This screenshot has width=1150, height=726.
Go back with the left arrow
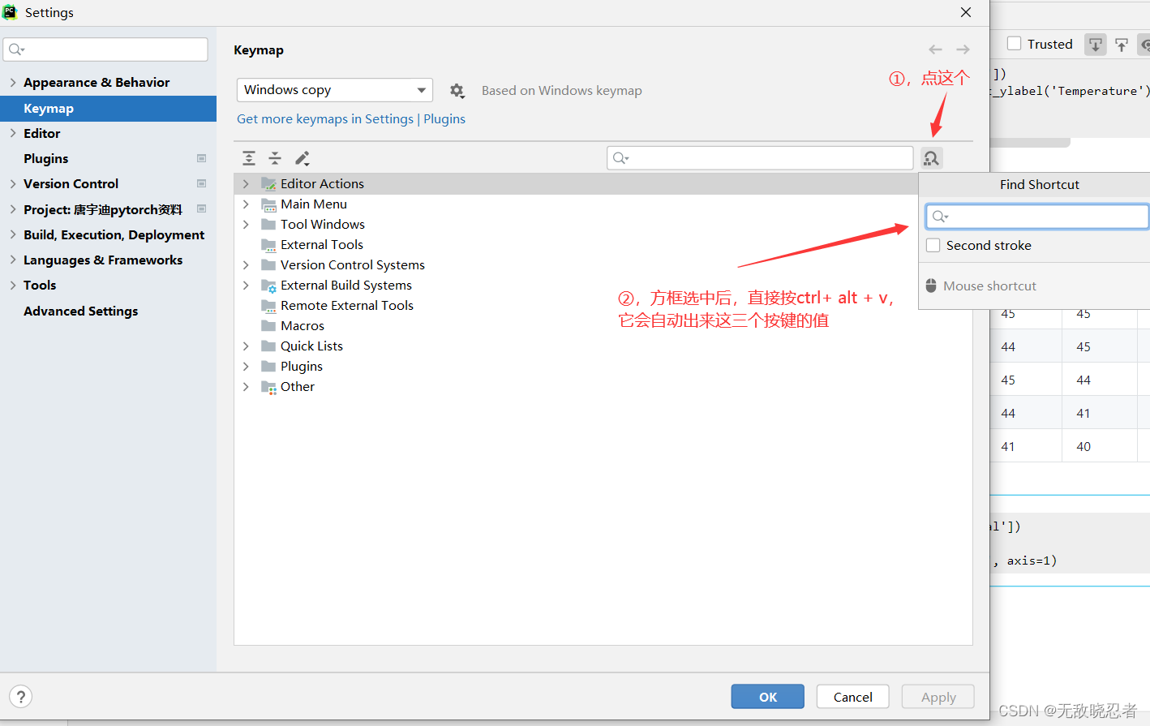(x=935, y=49)
